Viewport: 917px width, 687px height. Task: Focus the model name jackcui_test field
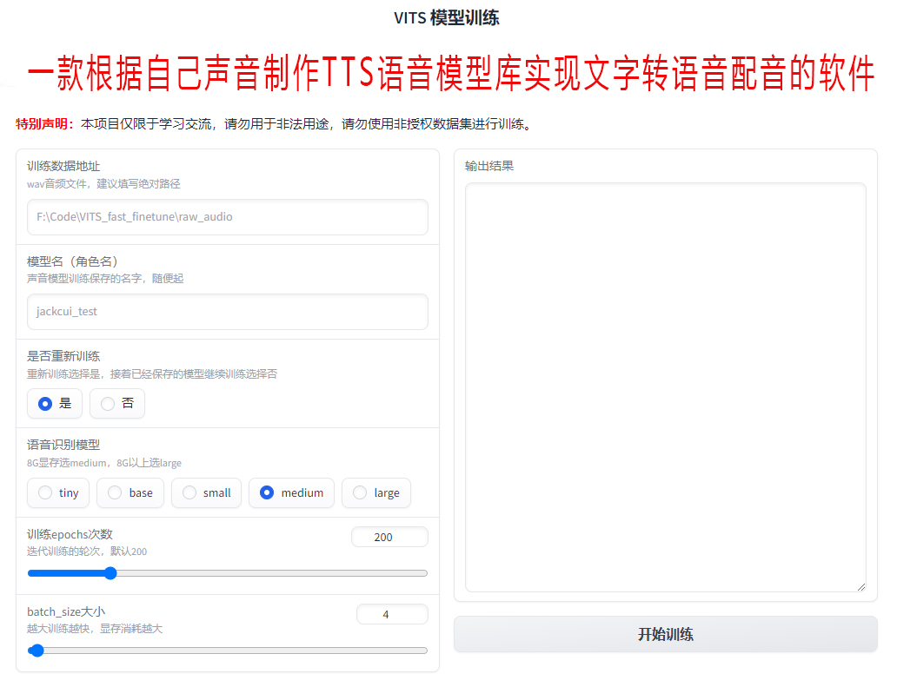228,312
